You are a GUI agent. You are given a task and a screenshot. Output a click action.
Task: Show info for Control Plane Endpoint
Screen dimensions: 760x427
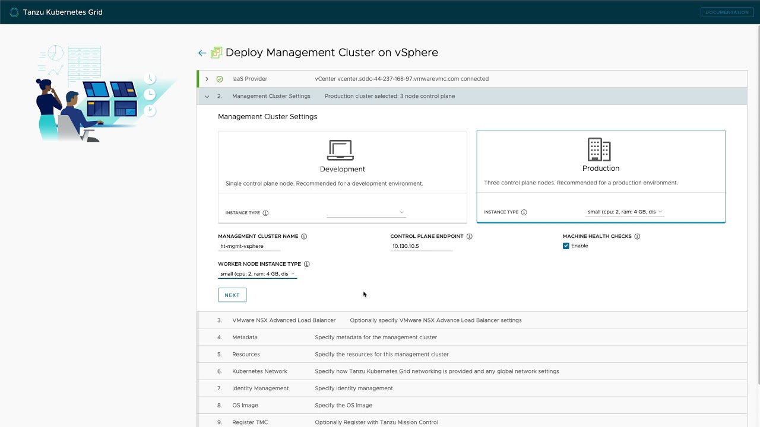point(469,236)
